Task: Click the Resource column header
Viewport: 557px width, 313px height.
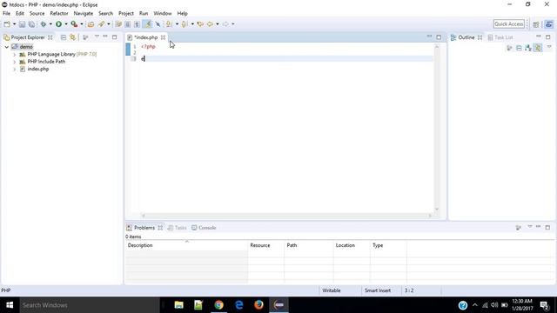Action: 265,245
